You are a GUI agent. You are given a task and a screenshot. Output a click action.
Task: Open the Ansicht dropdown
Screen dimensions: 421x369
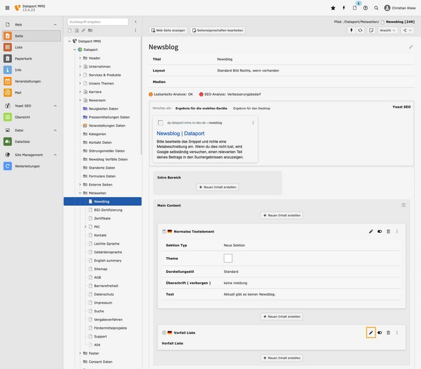(x=388, y=30)
